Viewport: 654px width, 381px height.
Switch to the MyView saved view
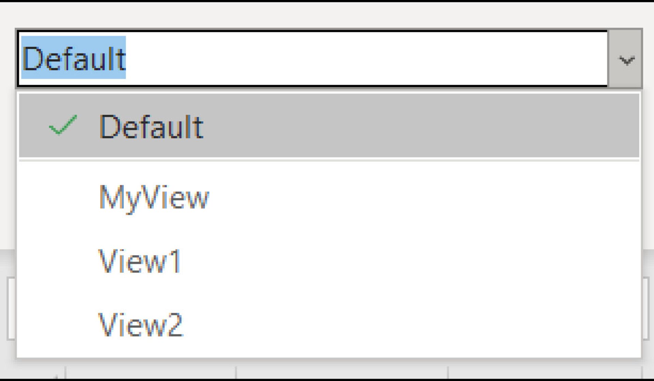tap(329, 198)
